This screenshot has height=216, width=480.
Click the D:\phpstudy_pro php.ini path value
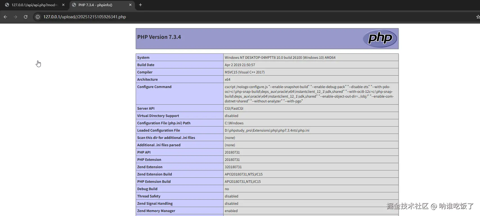pyautogui.click(x=267, y=130)
